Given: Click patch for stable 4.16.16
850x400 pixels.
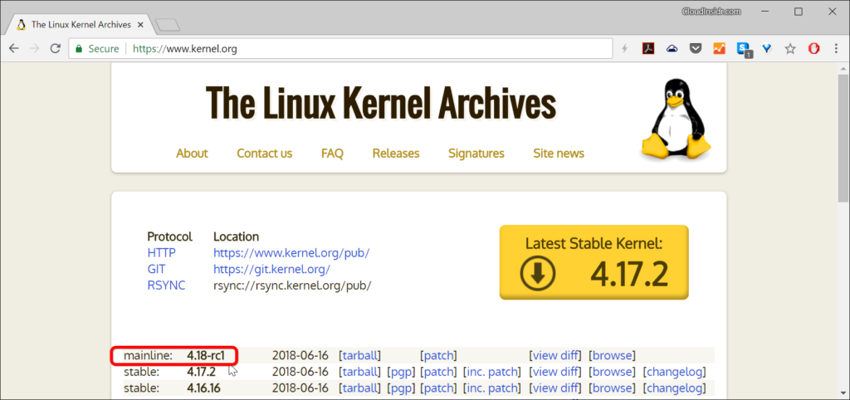Looking at the screenshot, I should tap(438, 388).
